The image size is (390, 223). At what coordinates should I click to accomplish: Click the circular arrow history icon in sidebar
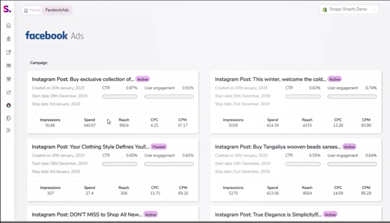click(x=8, y=118)
